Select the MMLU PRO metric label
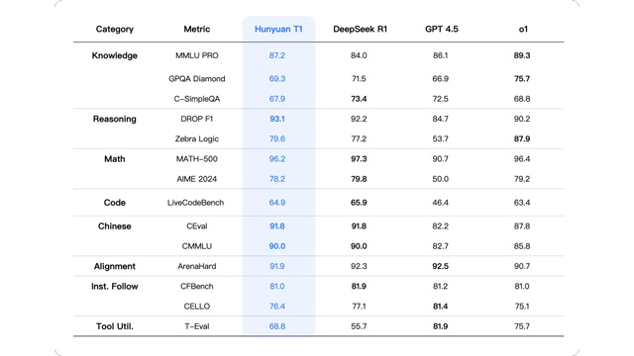Viewport: 634px width, 356px height. [197, 55]
